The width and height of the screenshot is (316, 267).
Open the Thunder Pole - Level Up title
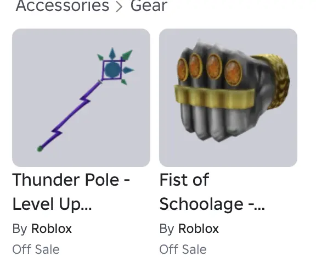pyautogui.click(x=71, y=192)
